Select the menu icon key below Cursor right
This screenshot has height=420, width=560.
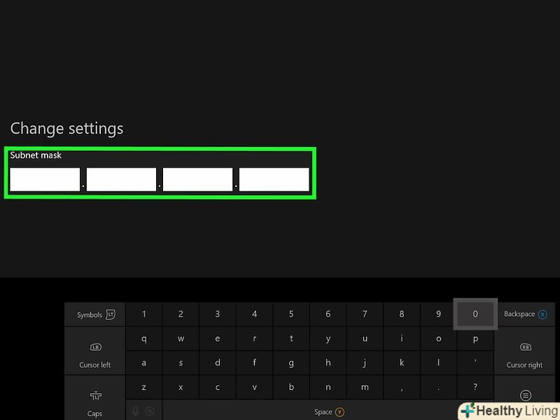point(525,395)
